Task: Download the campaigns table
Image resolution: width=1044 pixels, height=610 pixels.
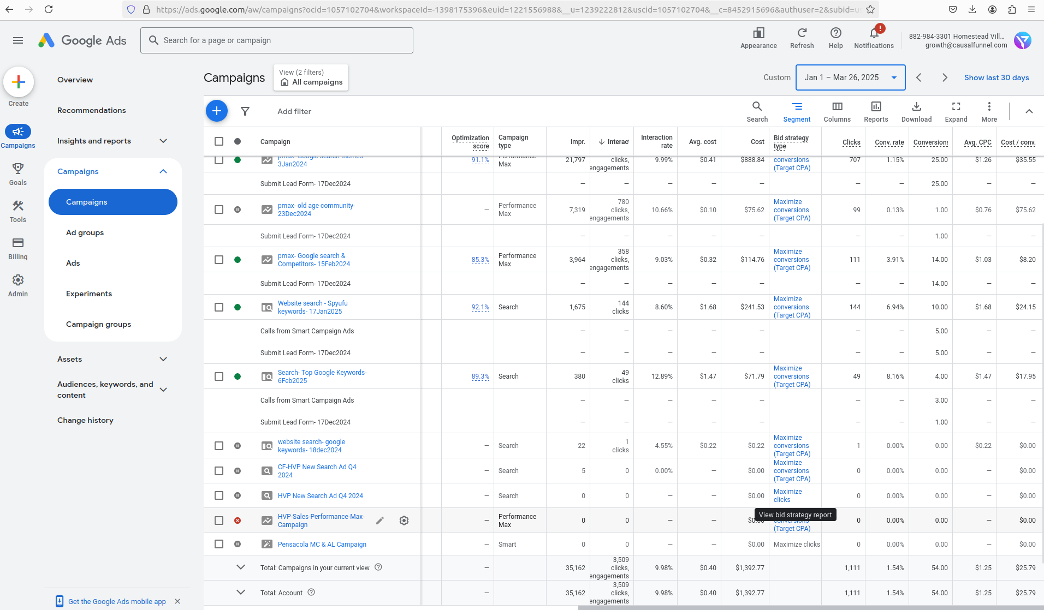Action: (916, 111)
